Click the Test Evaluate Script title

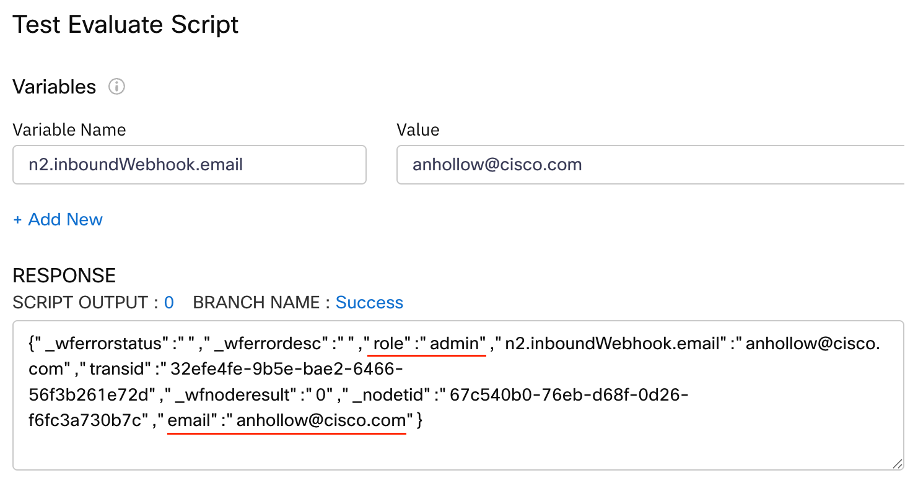tap(125, 25)
